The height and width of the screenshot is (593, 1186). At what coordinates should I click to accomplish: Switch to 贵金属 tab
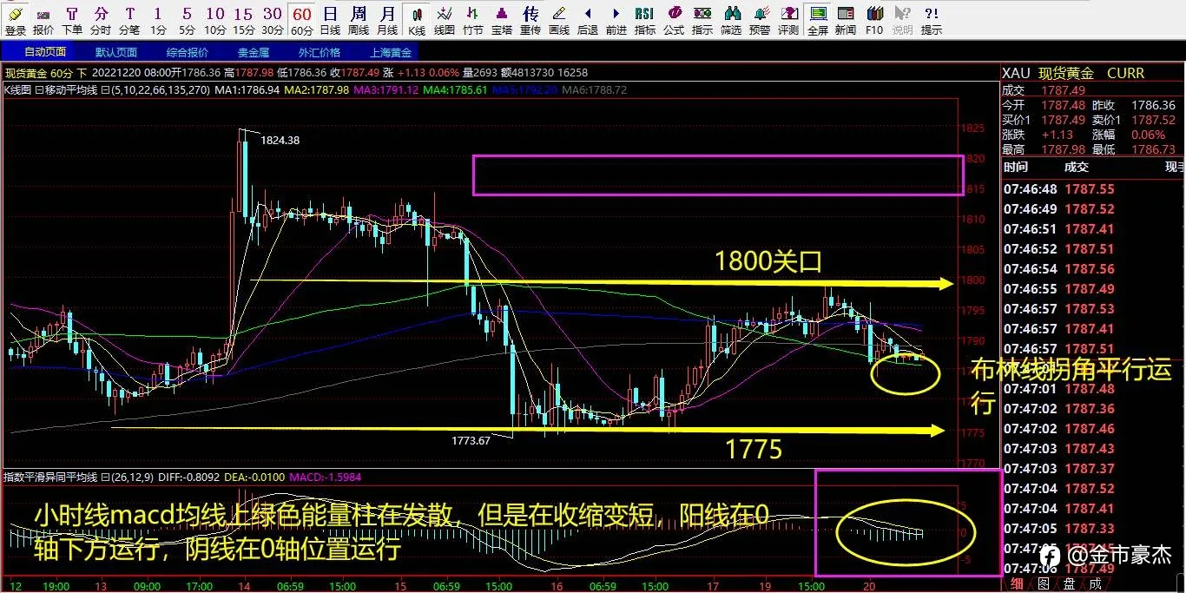point(254,51)
